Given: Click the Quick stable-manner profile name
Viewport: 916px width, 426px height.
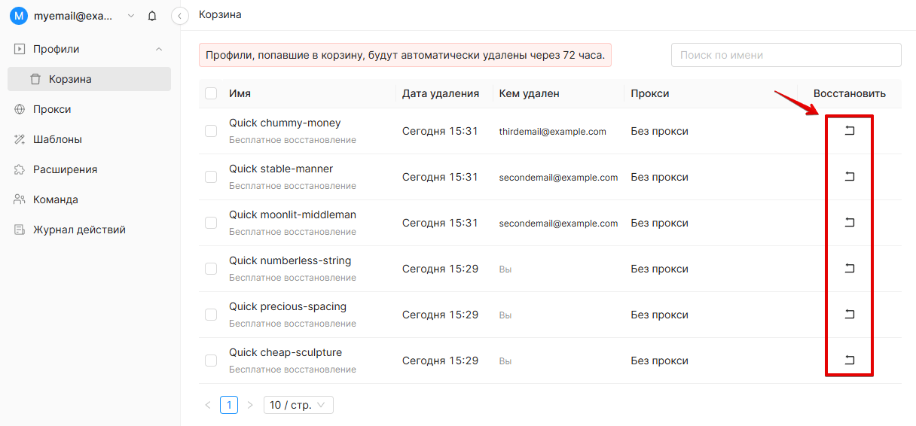Looking at the screenshot, I should tap(281, 169).
